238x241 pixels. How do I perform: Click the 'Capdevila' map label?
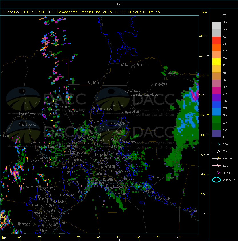(x=77, y=111)
